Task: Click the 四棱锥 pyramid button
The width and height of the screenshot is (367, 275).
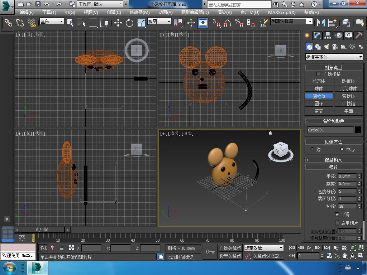Action: (348, 103)
